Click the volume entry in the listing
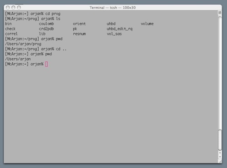The image size is (227, 168). point(147,24)
